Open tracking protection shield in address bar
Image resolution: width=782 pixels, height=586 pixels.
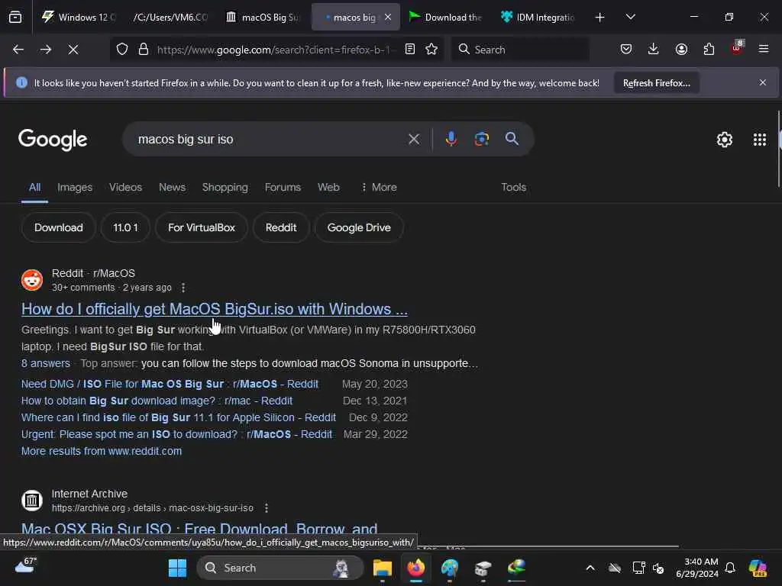122,50
